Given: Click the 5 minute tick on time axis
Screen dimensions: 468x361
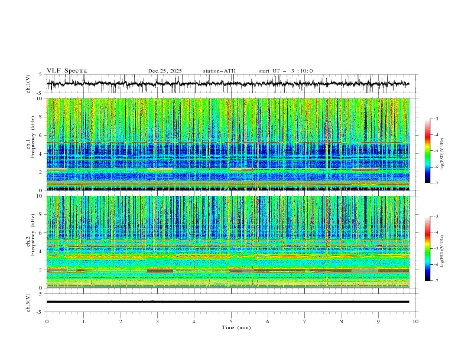Looking at the screenshot, I should point(231,321).
